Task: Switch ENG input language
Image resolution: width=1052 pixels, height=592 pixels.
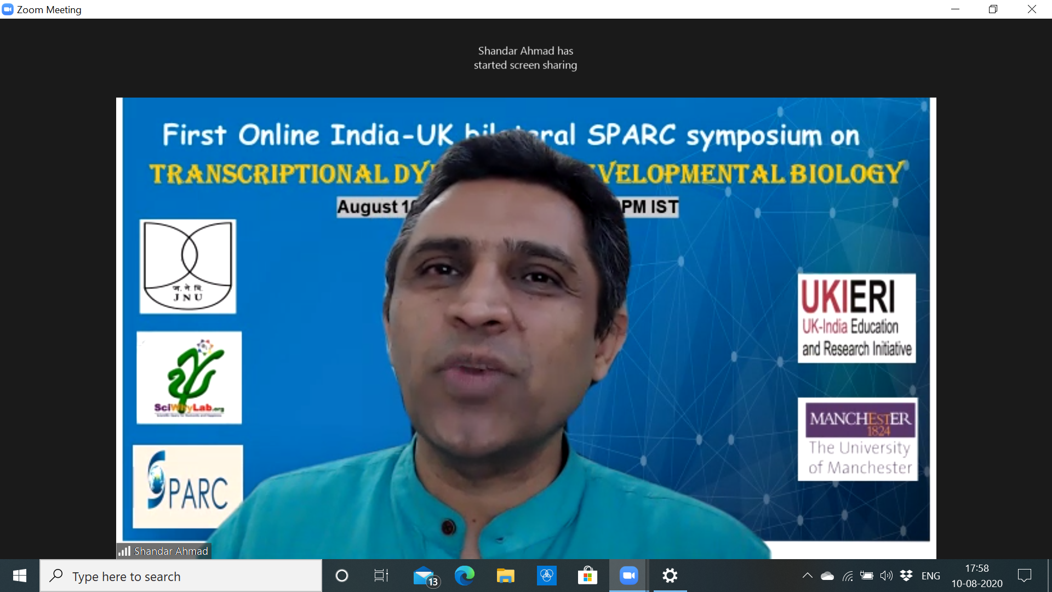Action: click(x=930, y=576)
